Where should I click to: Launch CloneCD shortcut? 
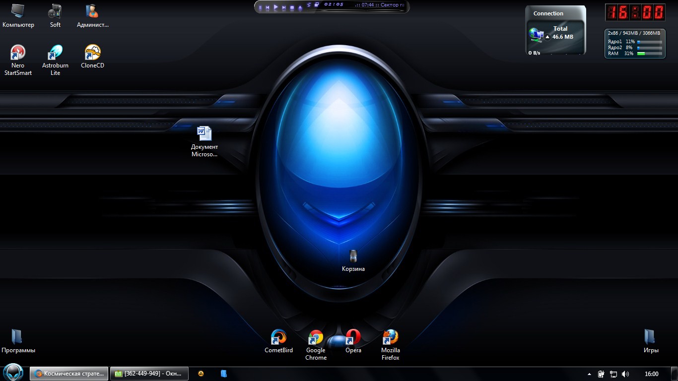92,57
